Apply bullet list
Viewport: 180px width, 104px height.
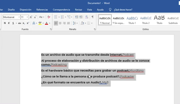coord(56,17)
